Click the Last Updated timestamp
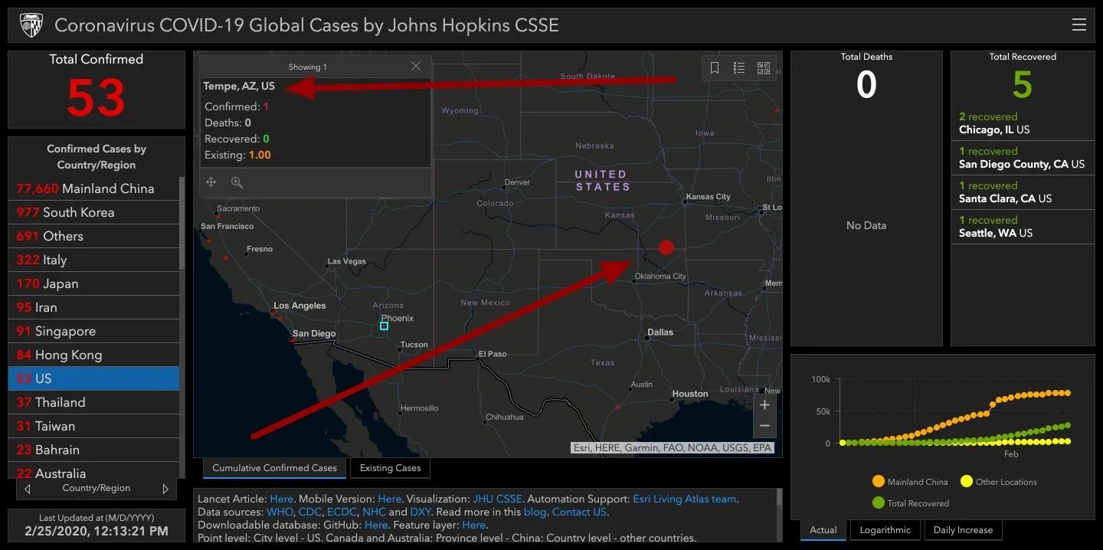1103x550 pixels. click(96, 531)
